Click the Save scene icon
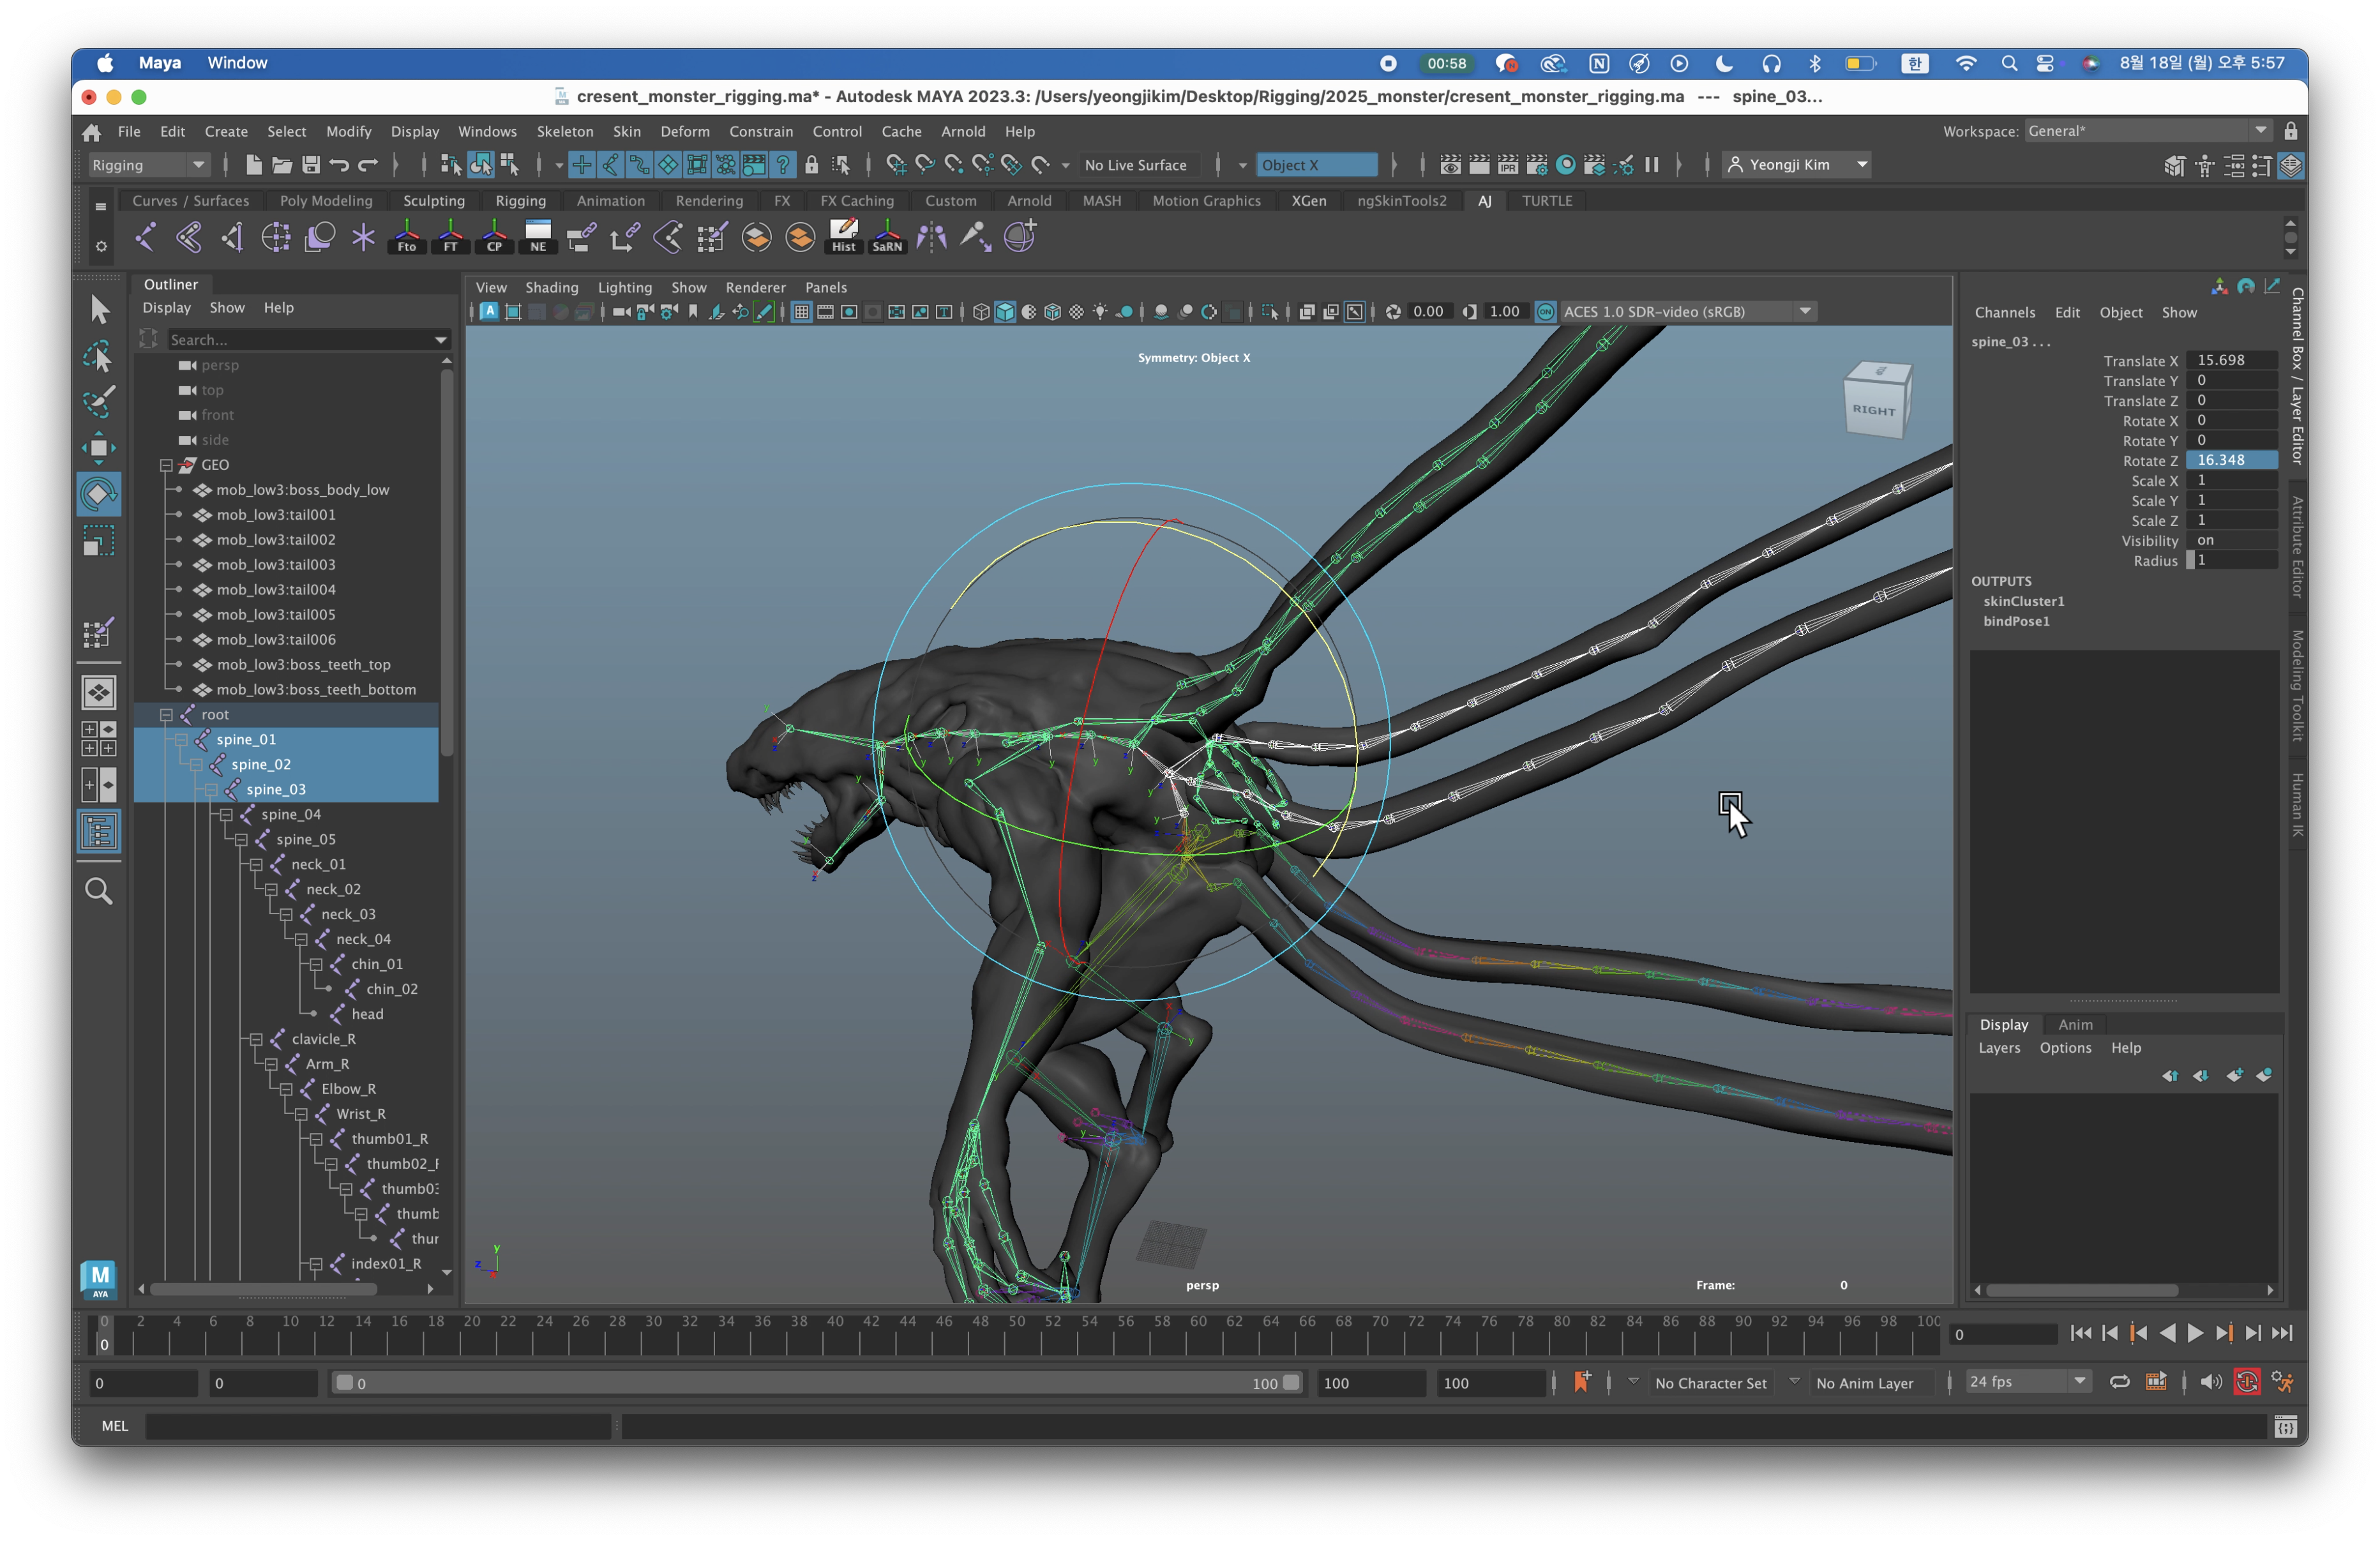Image resolution: width=2380 pixels, height=1541 pixels. [x=311, y=165]
